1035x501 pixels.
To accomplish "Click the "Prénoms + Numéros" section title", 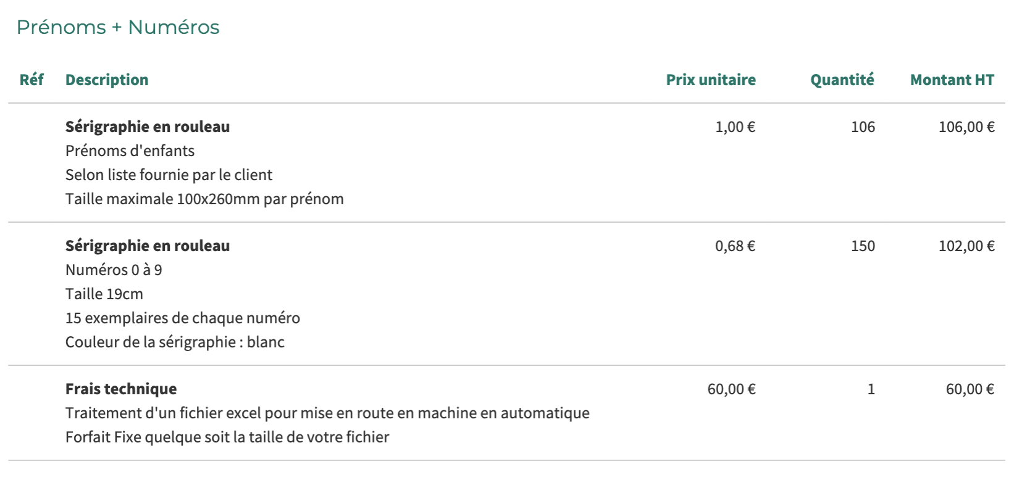I will 118,27.
